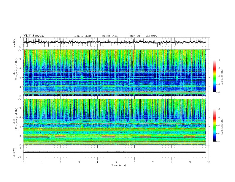Click the upper ch.1 PSD color bar

[215, 76]
